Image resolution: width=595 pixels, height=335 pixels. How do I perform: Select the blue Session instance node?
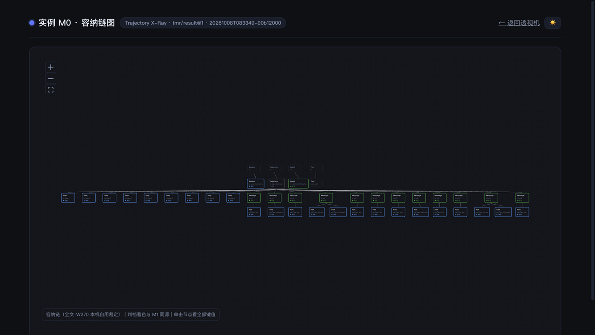(x=256, y=184)
